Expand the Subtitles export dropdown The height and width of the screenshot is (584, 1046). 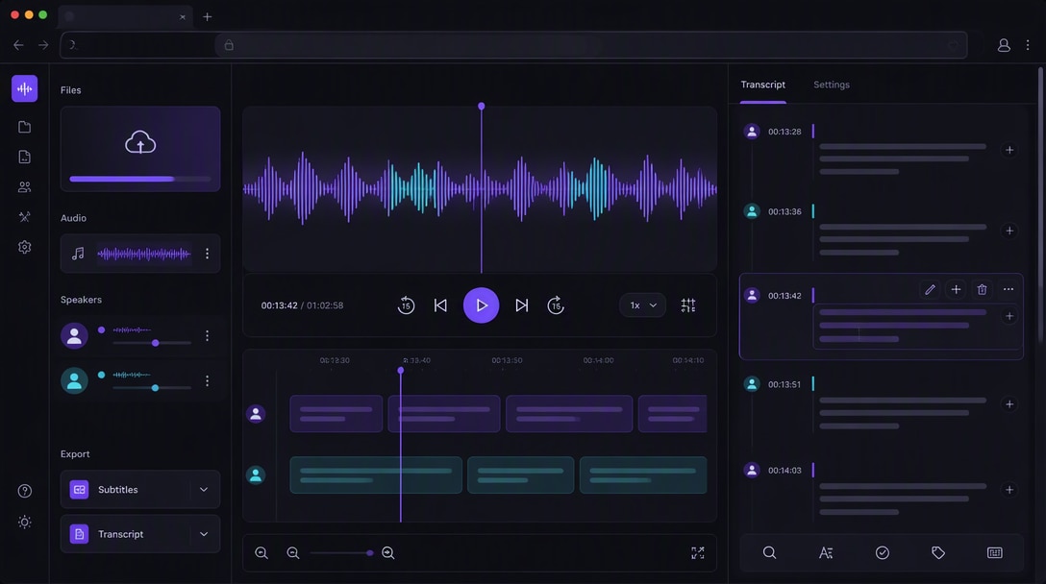204,489
